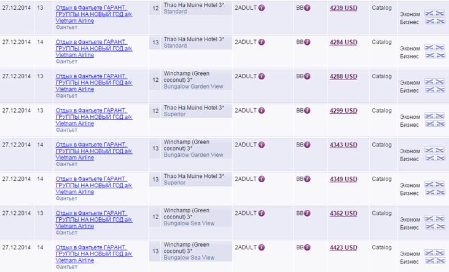449x272 pixels.
Task: Click the left Эконом plane icon in the 4239 USD row
Action: (430, 13)
